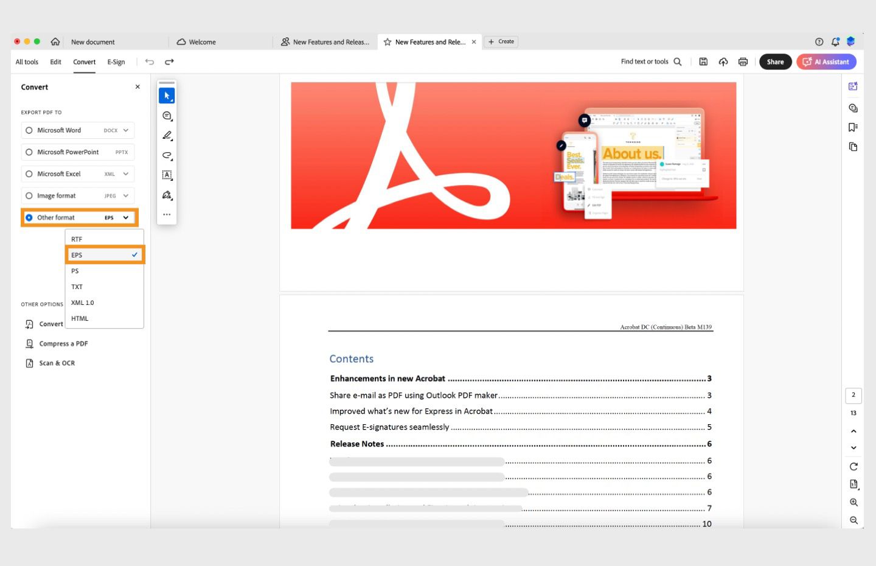
Task: Zoom out using the magnifier icon
Action: [x=853, y=520]
